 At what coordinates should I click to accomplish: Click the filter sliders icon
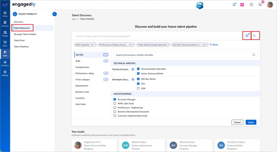[x=247, y=36]
